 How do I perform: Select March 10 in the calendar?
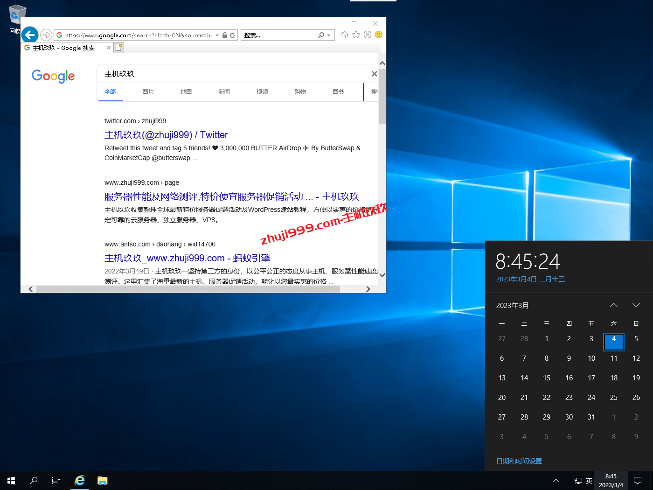coord(591,358)
